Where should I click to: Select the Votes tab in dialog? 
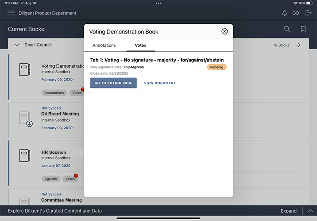coord(140,45)
